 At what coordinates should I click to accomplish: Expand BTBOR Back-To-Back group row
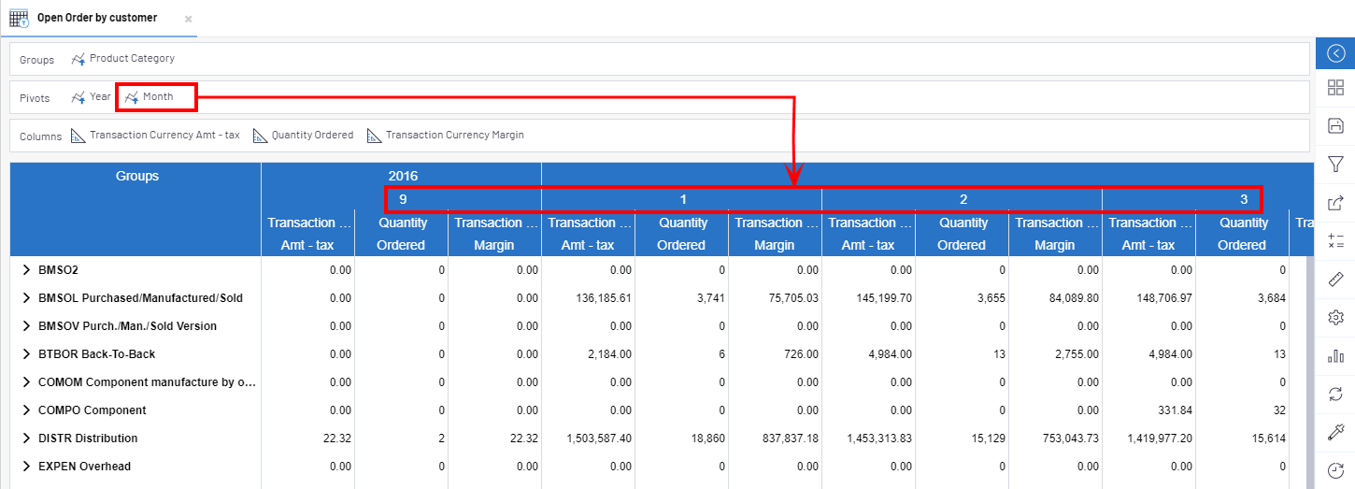(26, 354)
